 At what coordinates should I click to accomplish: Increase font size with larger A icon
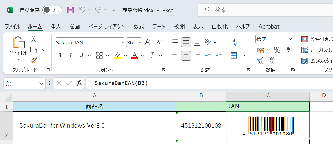click(x=148, y=42)
